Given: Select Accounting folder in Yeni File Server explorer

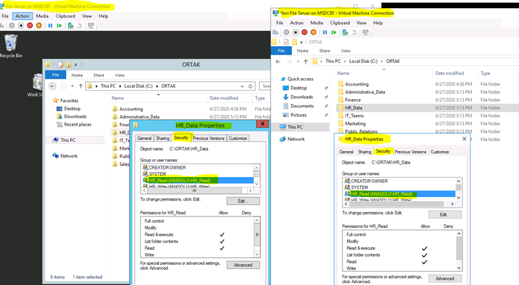Looking at the screenshot, I should pyautogui.click(x=356, y=84).
